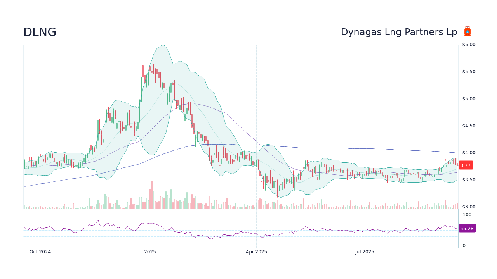Click the $5.00 gridline label

[468, 98]
